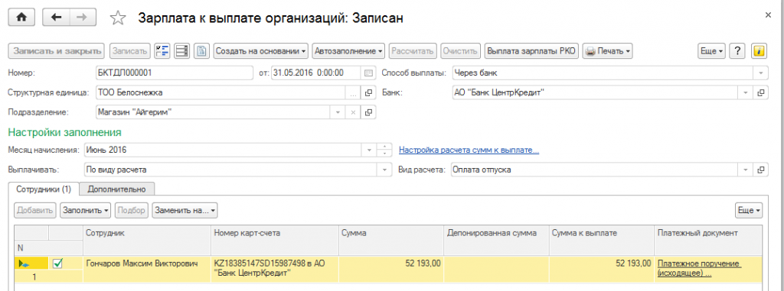Expand the Выплачивать dropdown list

tap(384, 170)
